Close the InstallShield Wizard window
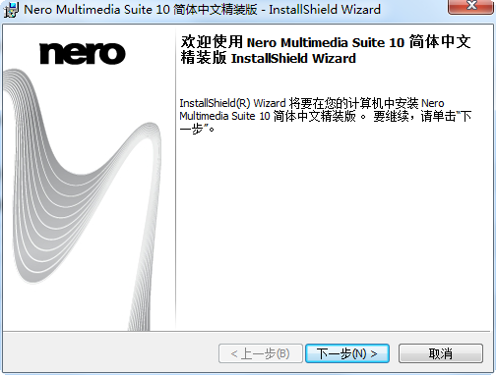This screenshot has width=496, height=375. (471, 6)
